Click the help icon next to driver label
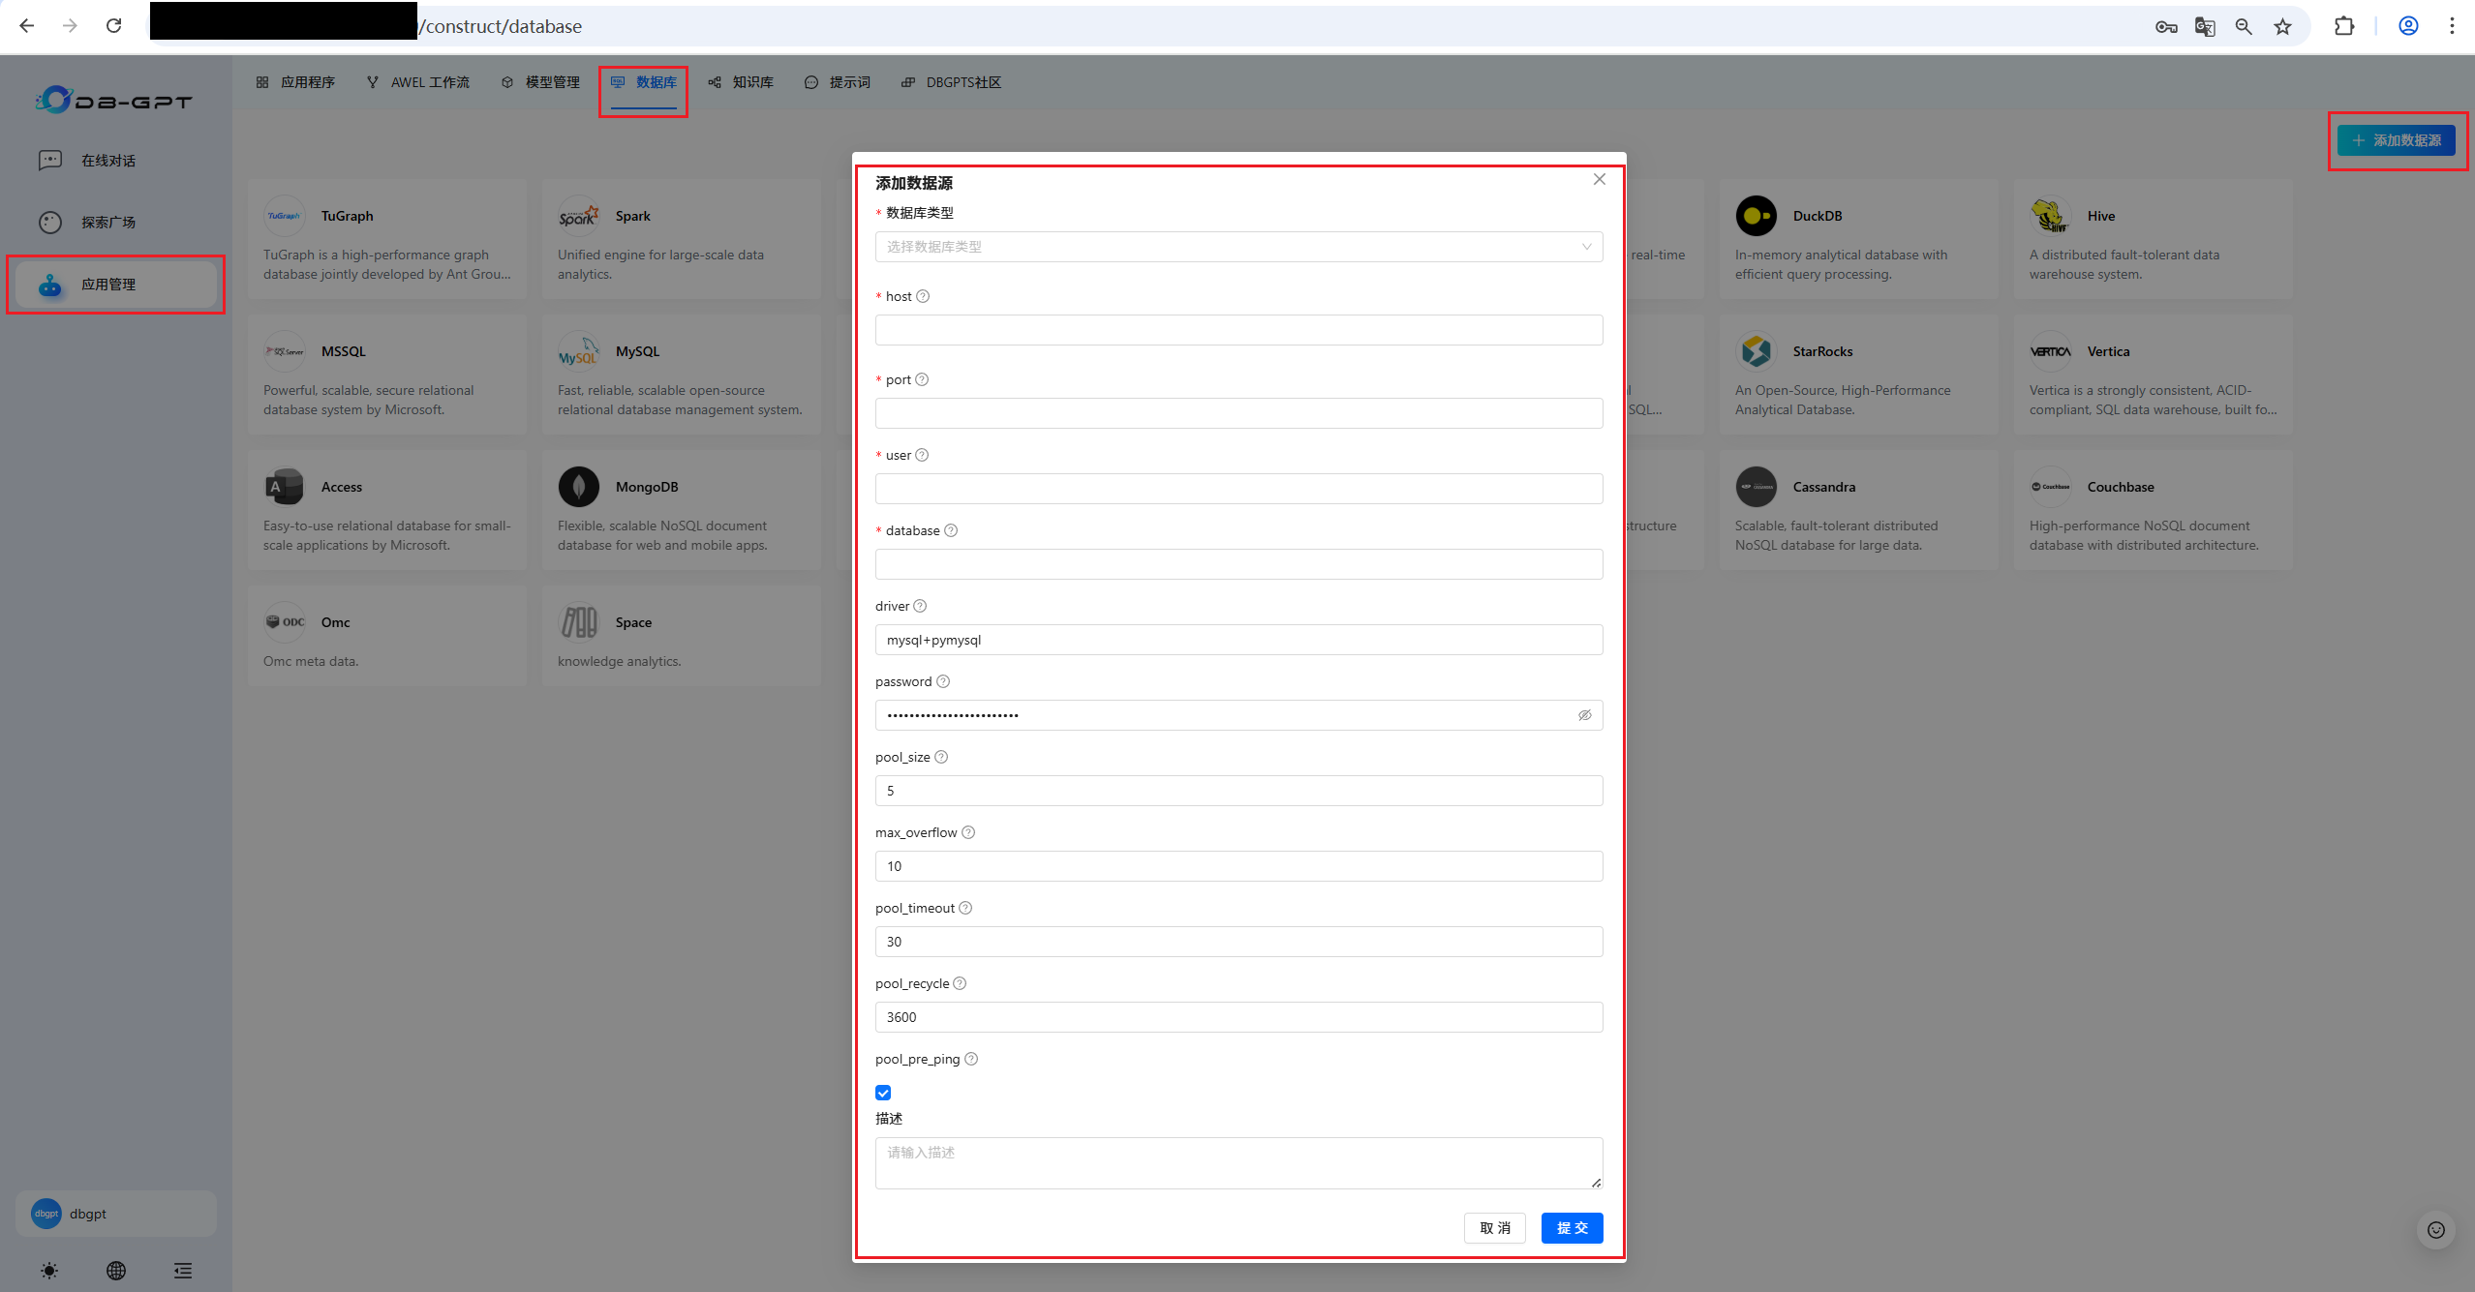This screenshot has width=2475, height=1292. tap(920, 606)
